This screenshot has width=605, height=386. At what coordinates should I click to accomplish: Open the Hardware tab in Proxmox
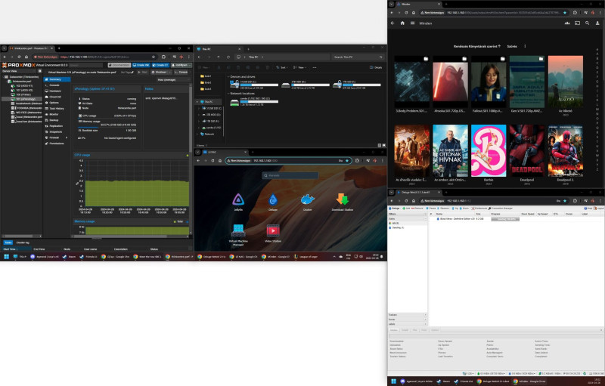click(x=57, y=91)
